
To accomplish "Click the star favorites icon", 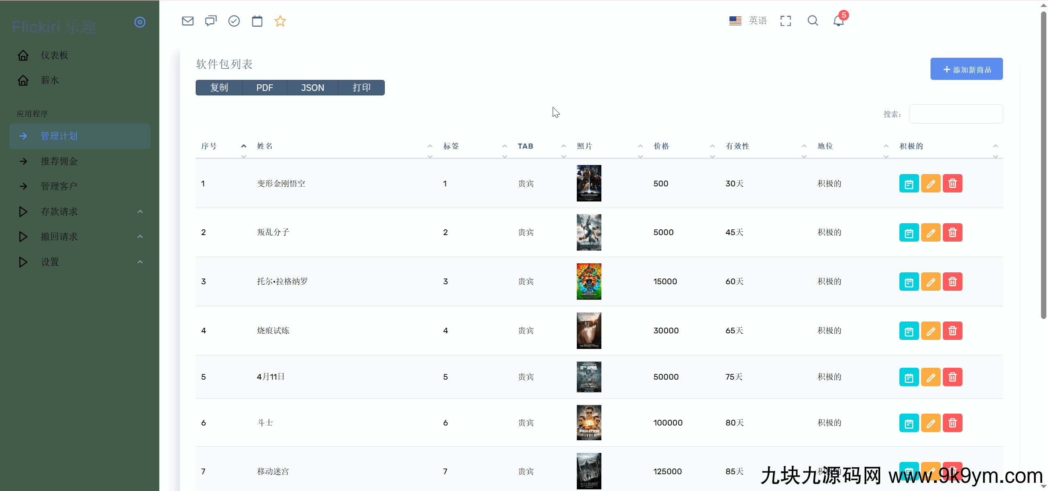I will 280,21.
